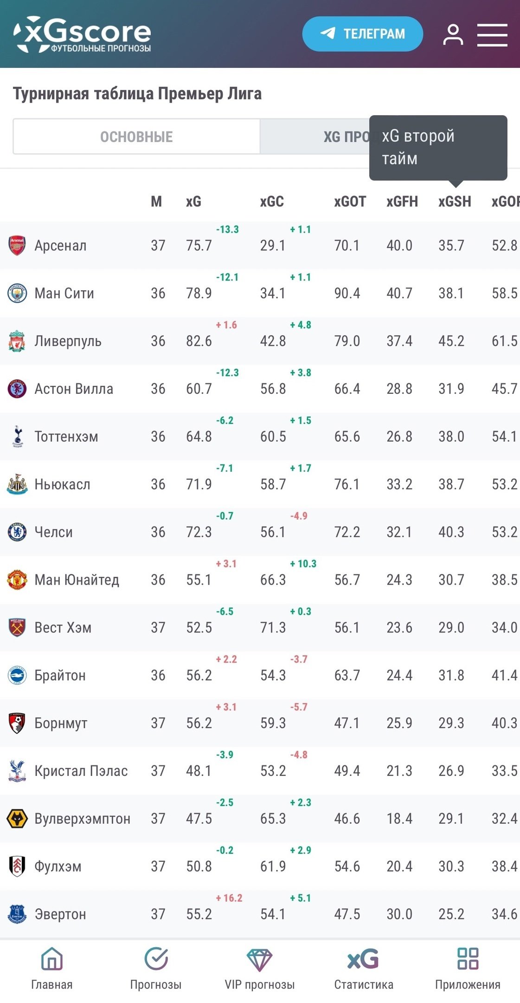The image size is (520, 1003).
Task: Open Главная home icon
Action: tap(51, 959)
